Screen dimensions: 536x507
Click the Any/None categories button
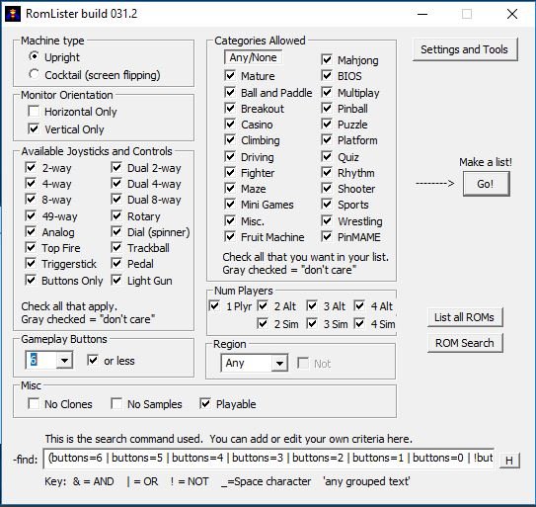pos(253,57)
